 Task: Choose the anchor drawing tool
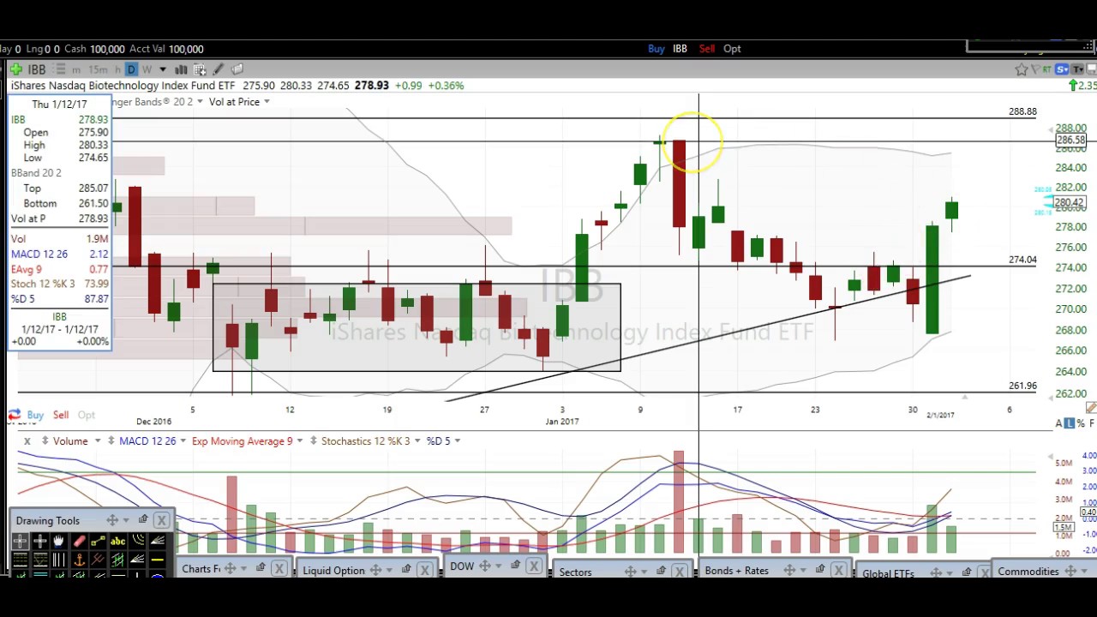tap(79, 560)
